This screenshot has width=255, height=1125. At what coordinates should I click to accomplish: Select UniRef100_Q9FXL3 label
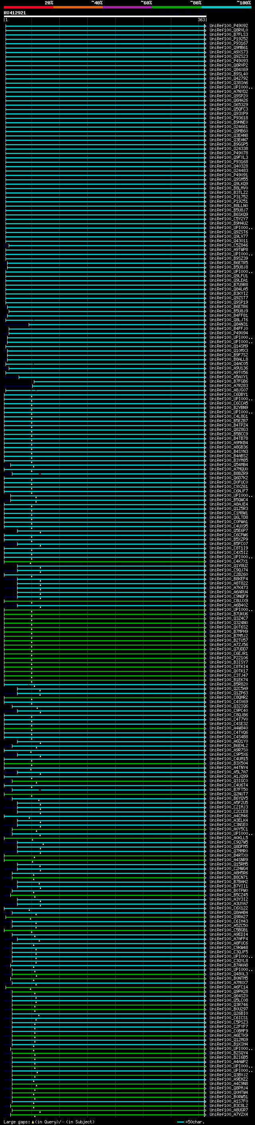228,158
